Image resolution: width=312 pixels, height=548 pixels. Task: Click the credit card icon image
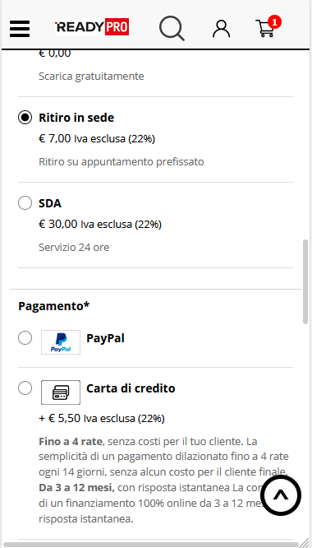pyautogui.click(x=61, y=392)
